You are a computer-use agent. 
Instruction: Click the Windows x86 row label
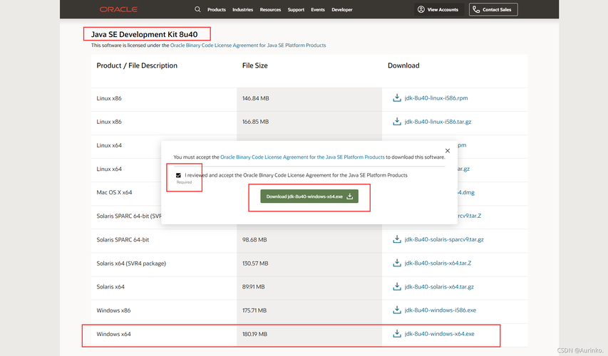(x=113, y=310)
